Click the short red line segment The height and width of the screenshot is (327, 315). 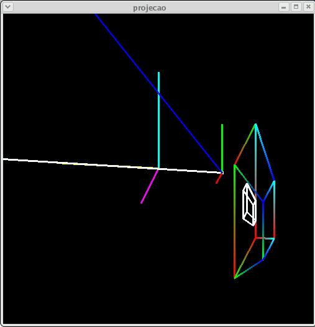219,178
